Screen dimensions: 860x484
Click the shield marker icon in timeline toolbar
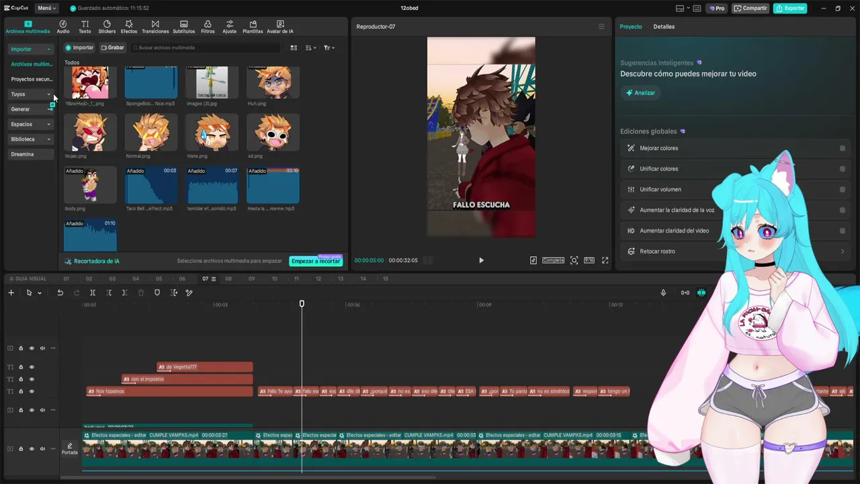157,292
